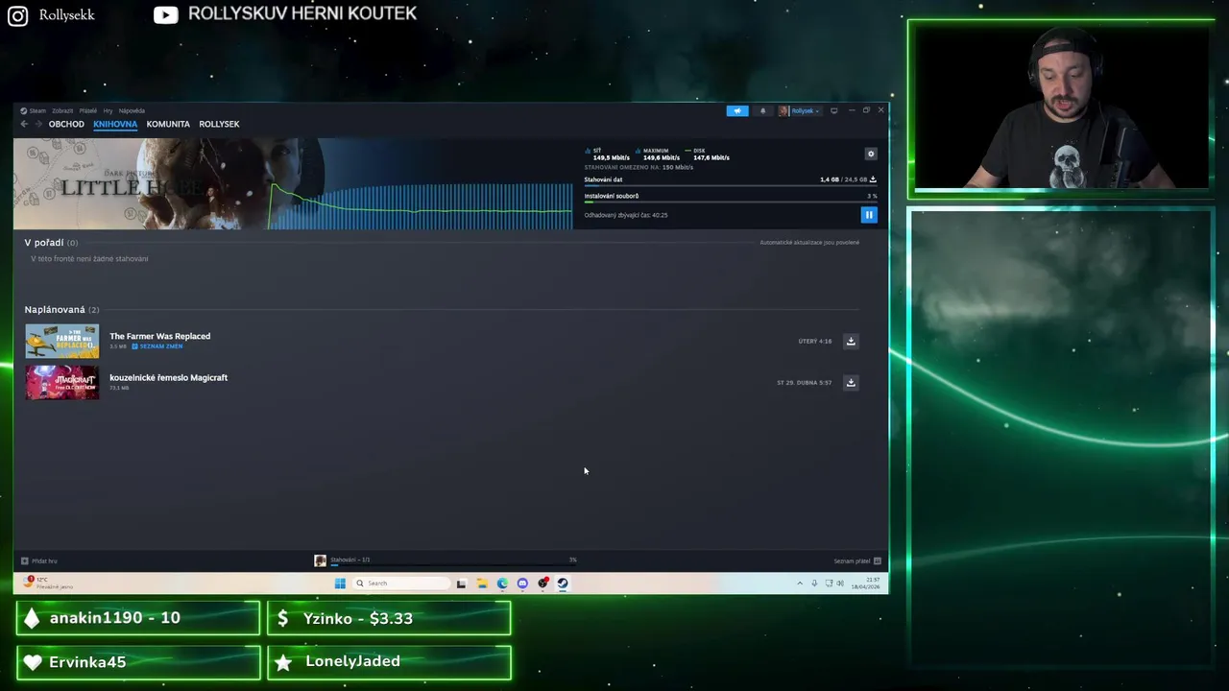1229x691 pixels.
Task: Click the Automatické aktualizace jsou povoleny text
Action: pos(809,242)
